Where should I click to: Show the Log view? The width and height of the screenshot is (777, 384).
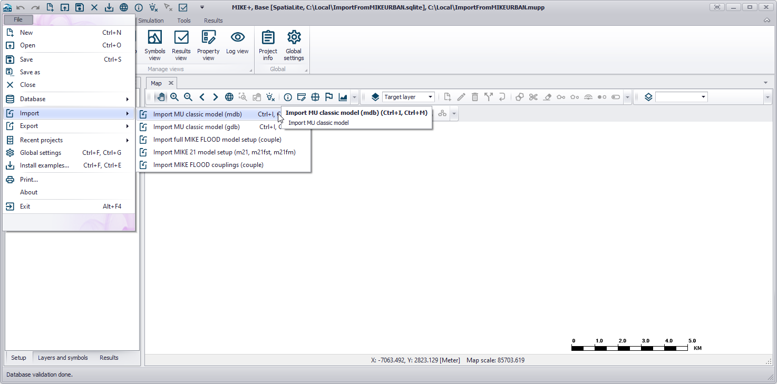pos(238,42)
